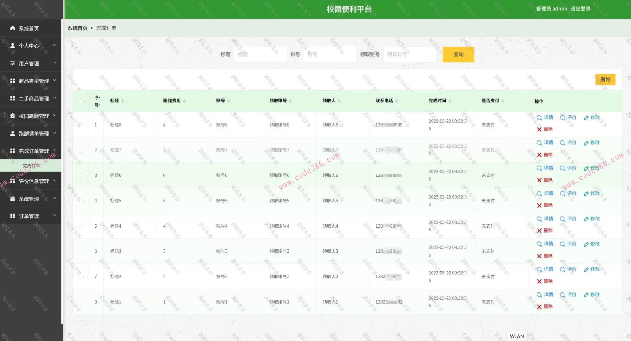Click the red X delete icon in 标题8 row
The height and width of the screenshot is (341, 631).
tap(539, 129)
